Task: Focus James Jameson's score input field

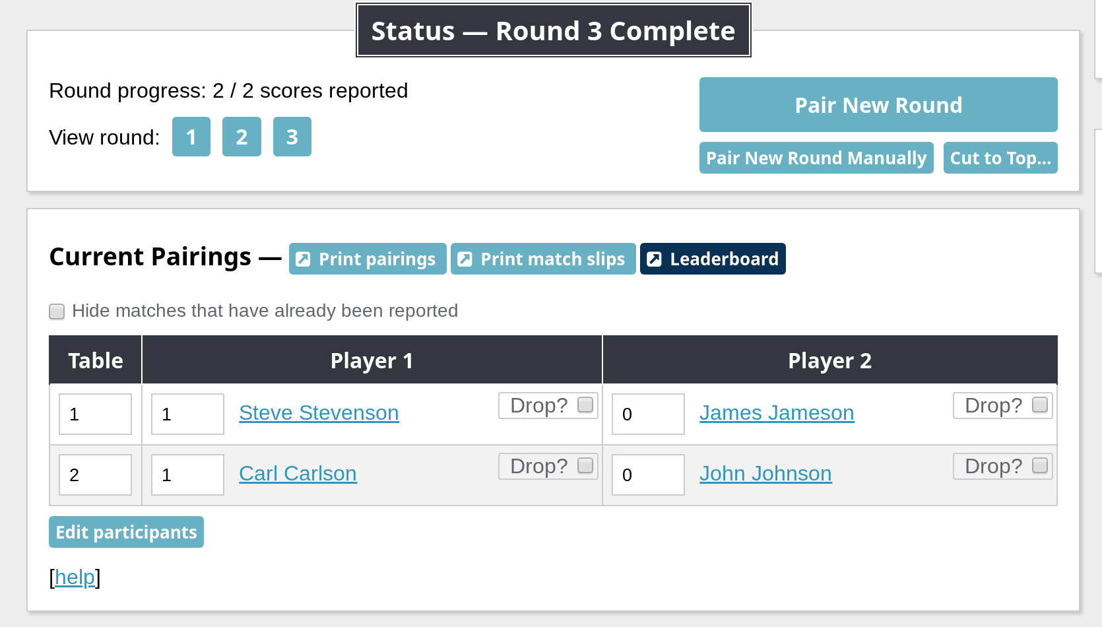Action: [x=648, y=414]
